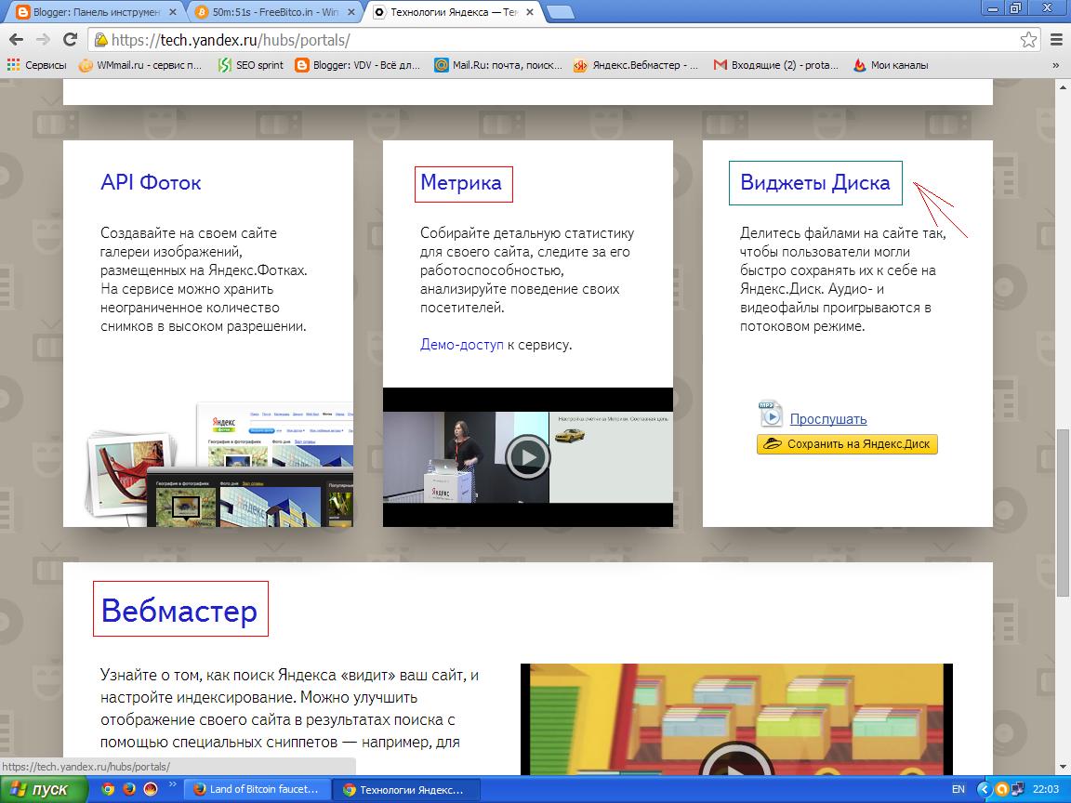
Task: Click the network tray icon
Action: pyautogui.click(x=1017, y=789)
